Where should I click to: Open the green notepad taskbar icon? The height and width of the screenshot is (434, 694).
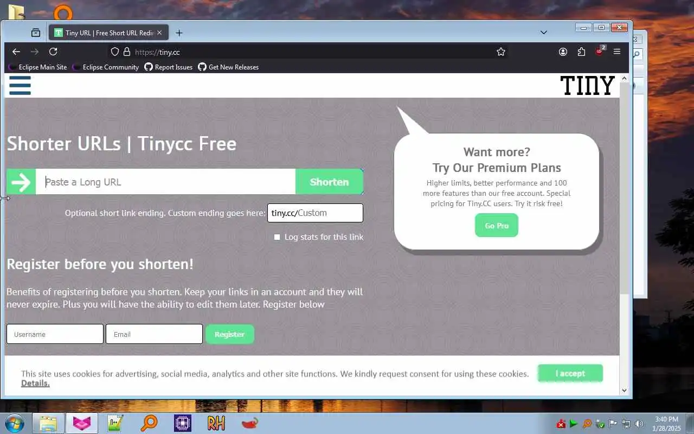(x=115, y=423)
